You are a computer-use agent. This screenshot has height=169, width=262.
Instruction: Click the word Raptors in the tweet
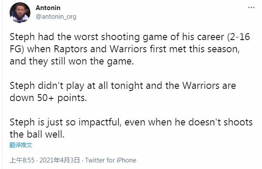(x=70, y=49)
